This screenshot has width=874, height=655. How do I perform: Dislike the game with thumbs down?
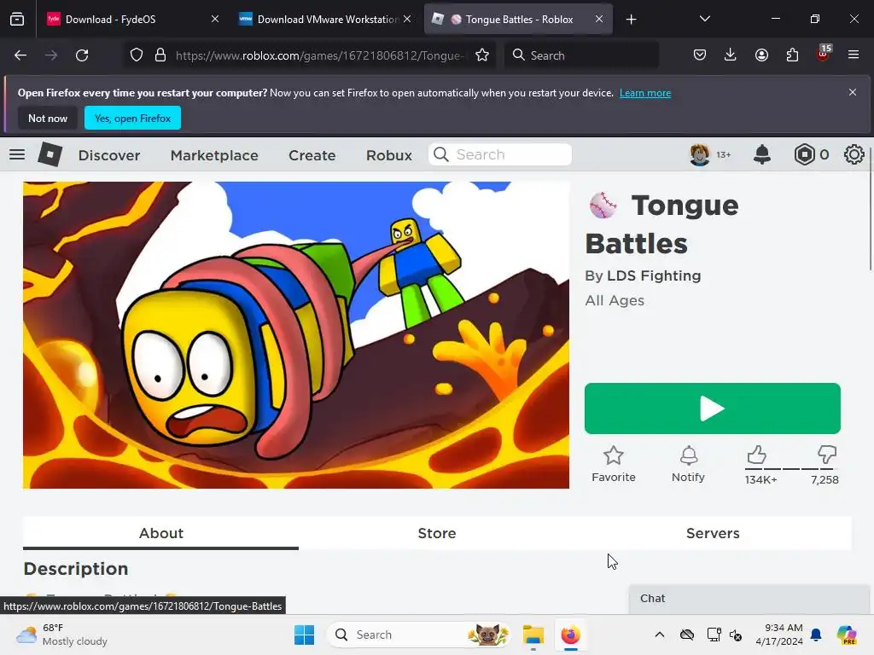[x=826, y=455]
